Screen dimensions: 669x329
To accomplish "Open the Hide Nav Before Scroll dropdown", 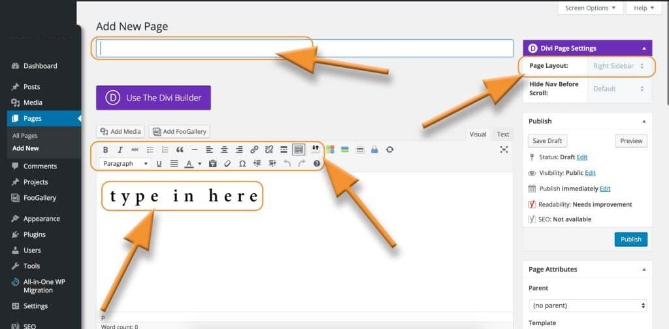I will (619, 89).
